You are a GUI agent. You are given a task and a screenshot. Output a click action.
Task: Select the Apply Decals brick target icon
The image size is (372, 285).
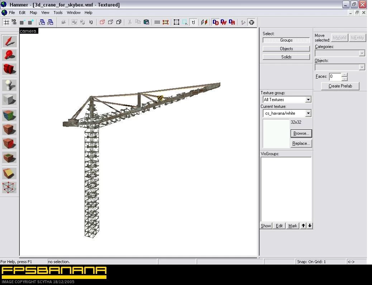(x=9, y=143)
